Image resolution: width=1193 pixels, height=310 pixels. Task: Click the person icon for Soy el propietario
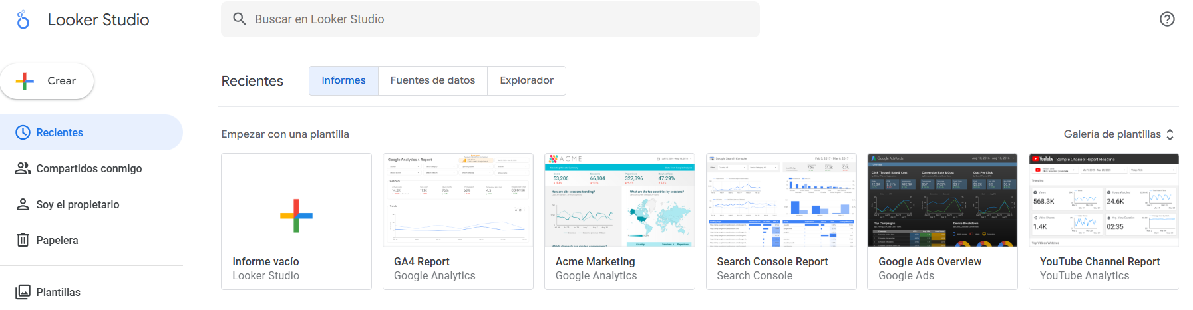(23, 204)
